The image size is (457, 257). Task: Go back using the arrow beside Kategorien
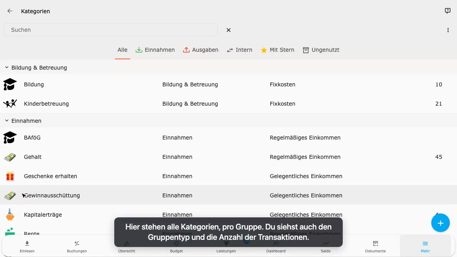tap(10, 11)
